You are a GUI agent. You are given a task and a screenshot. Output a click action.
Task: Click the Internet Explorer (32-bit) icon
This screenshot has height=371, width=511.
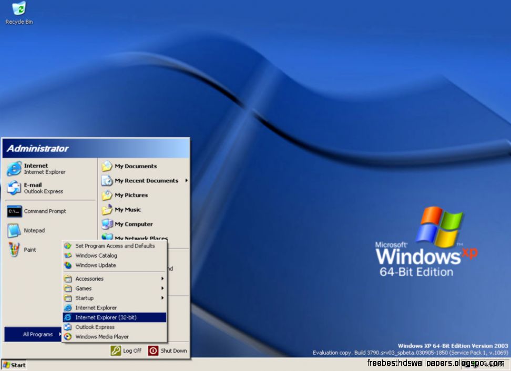click(x=68, y=317)
